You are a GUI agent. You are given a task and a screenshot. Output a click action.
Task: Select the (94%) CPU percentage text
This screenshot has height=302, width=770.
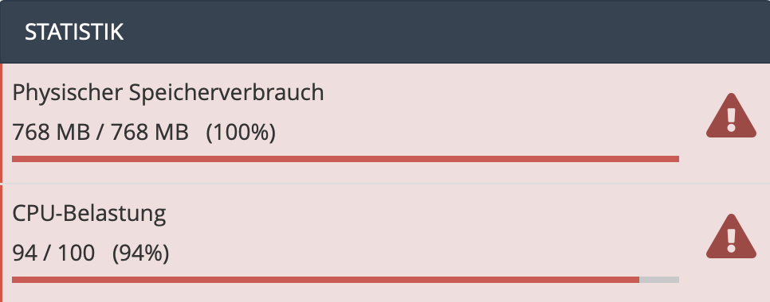click(141, 254)
